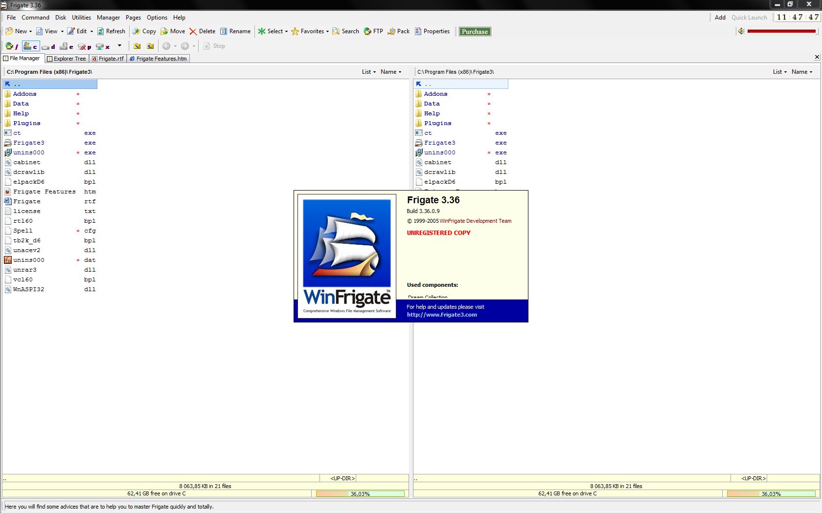Click the Forward navigation arrow

point(185,46)
